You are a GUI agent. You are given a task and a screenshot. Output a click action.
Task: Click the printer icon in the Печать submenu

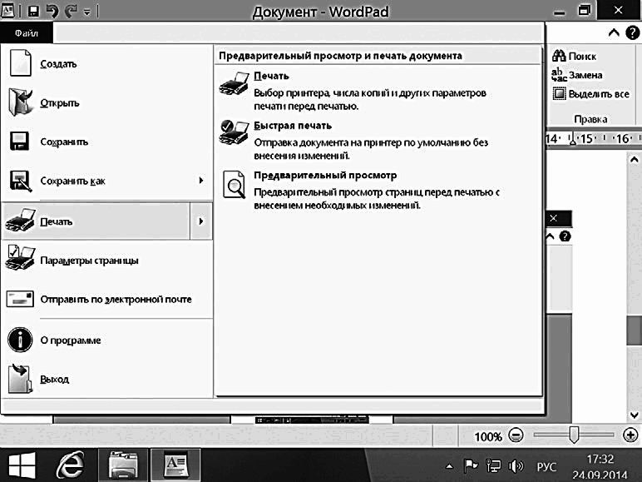(x=235, y=83)
